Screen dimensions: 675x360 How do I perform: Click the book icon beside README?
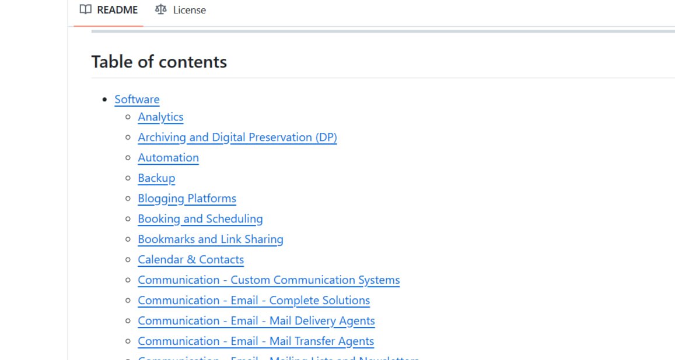(86, 10)
